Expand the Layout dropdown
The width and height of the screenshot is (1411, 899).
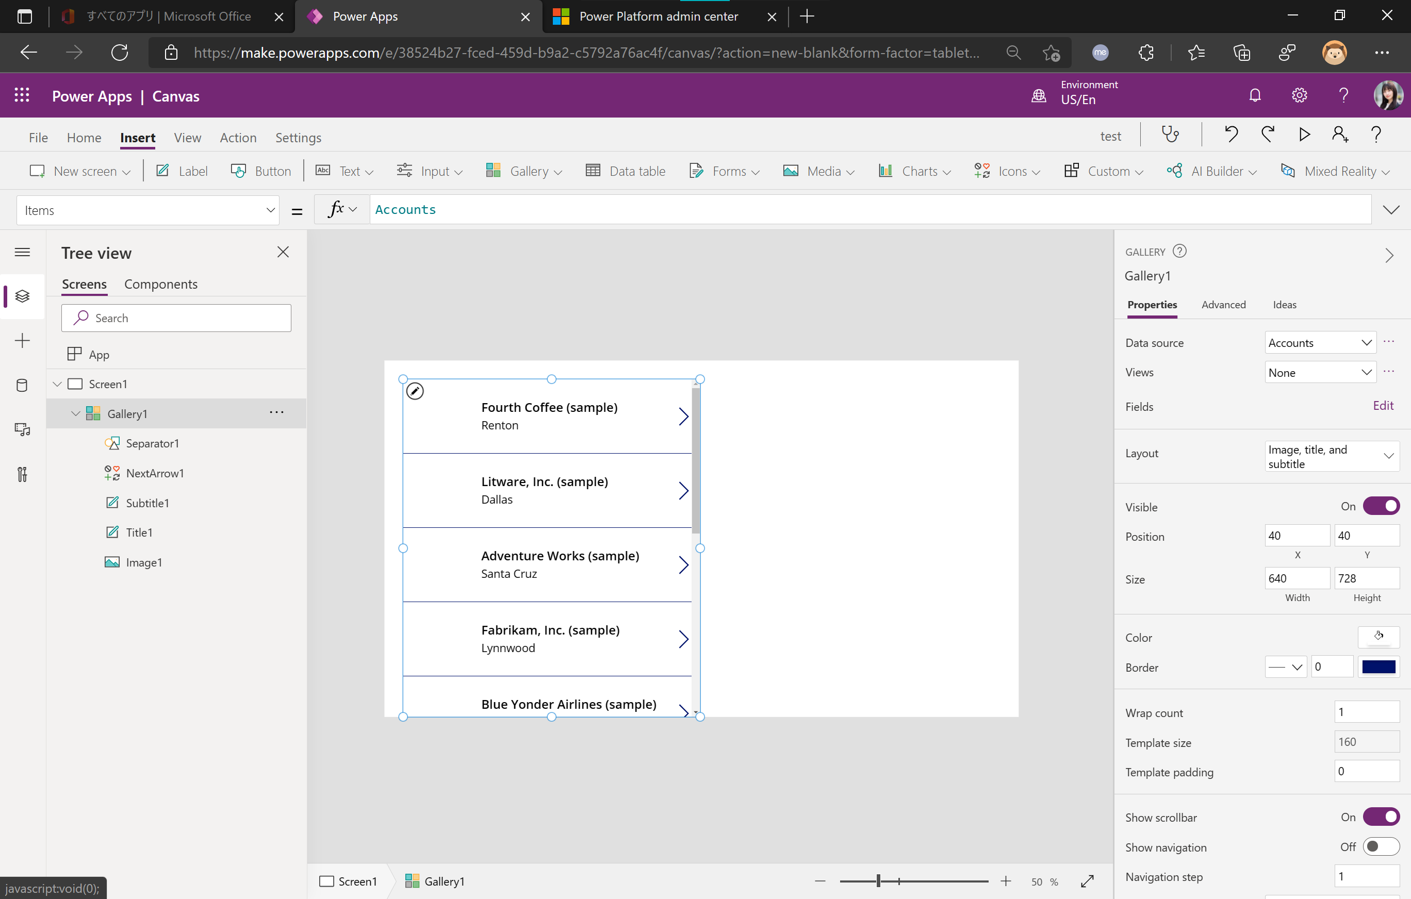(x=1331, y=456)
